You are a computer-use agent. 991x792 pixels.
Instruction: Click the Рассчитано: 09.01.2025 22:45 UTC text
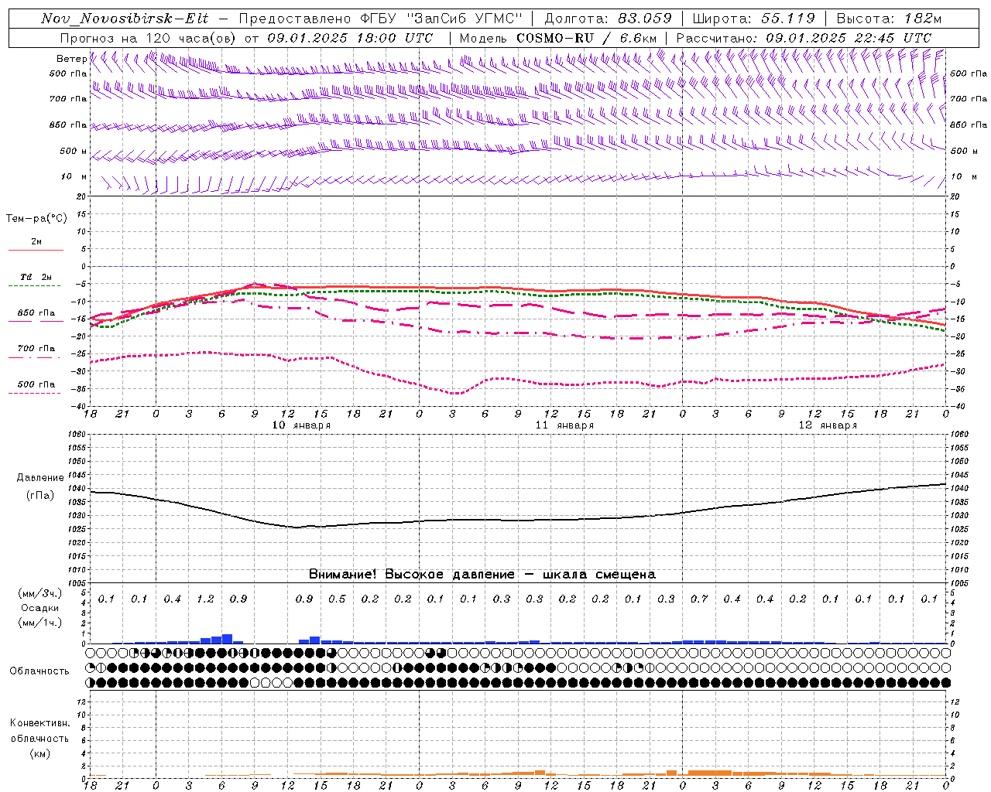tap(804, 38)
